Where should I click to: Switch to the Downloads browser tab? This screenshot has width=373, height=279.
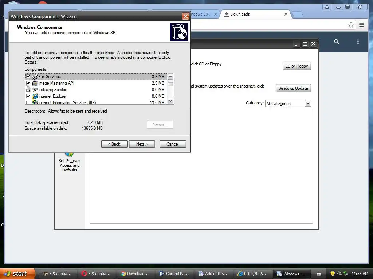point(240,14)
